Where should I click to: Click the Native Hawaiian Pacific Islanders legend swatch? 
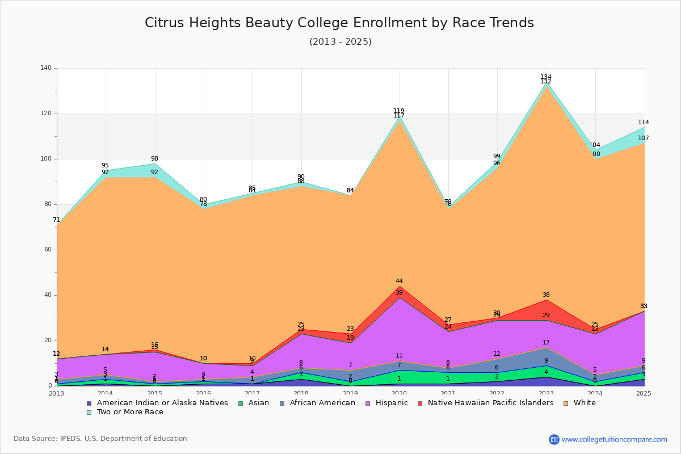pos(420,403)
